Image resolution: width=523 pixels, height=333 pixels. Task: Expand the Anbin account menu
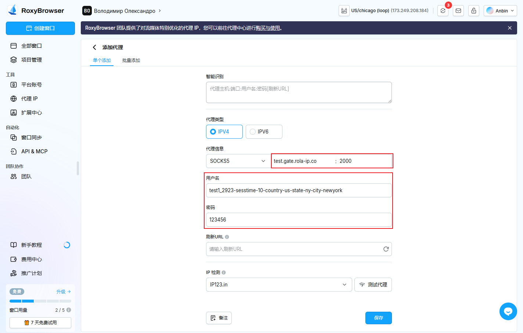500,11
